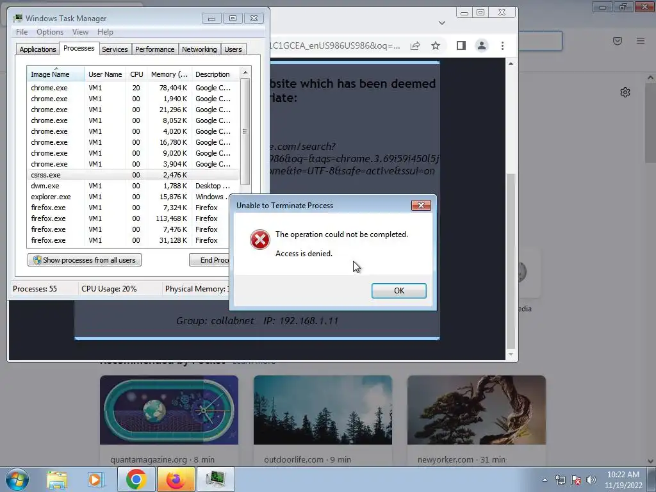Select chrome.exe using 78,404 K memory

point(133,88)
